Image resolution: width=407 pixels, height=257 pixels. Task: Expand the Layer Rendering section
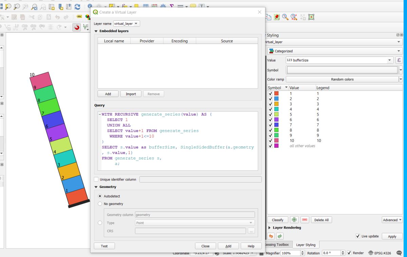click(270, 228)
